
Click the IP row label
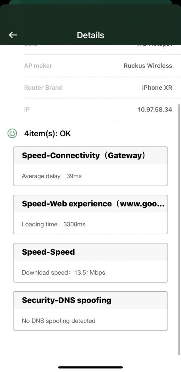[x=27, y=110]
